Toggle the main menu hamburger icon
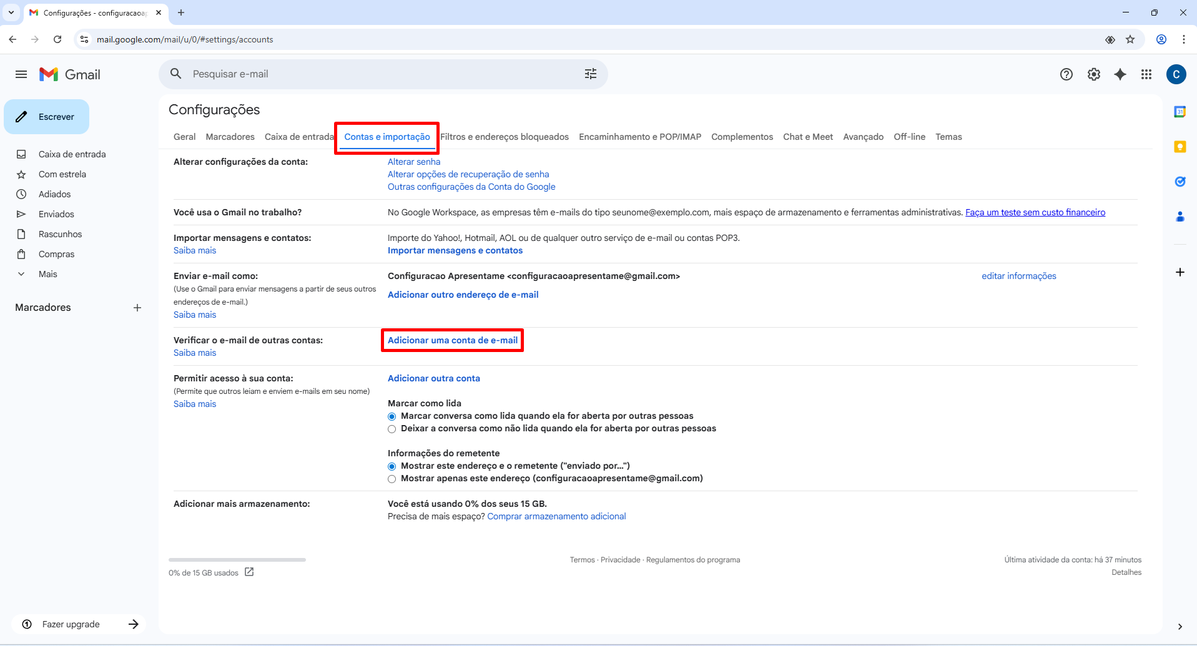The image size is (1197, 646). click(x=21, y=74)
